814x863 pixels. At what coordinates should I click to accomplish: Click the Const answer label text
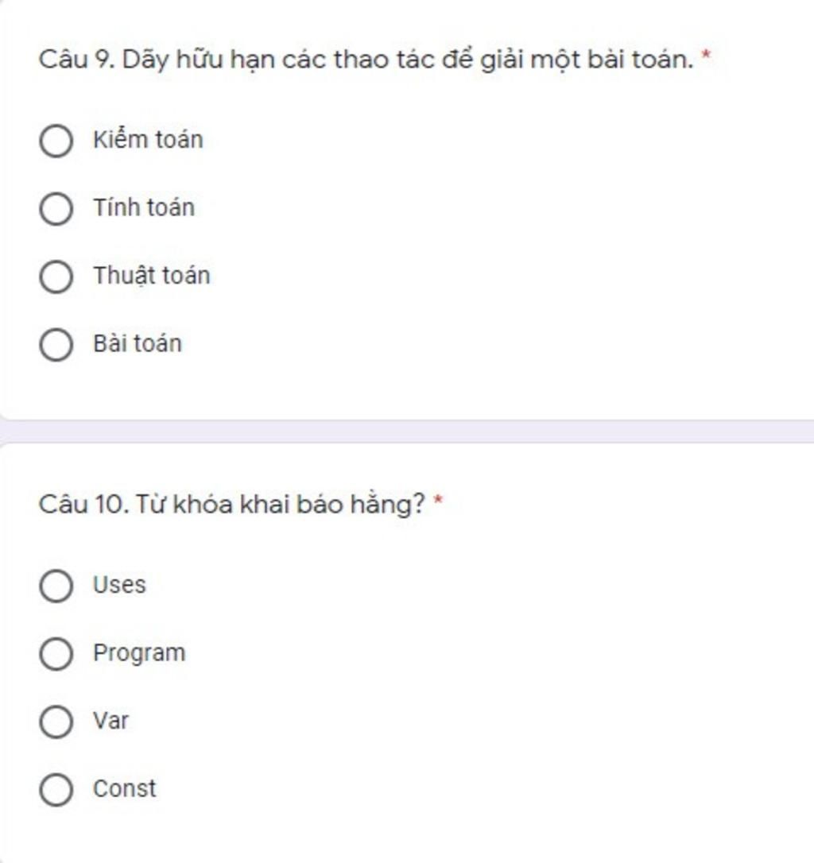tap(125, 788)
